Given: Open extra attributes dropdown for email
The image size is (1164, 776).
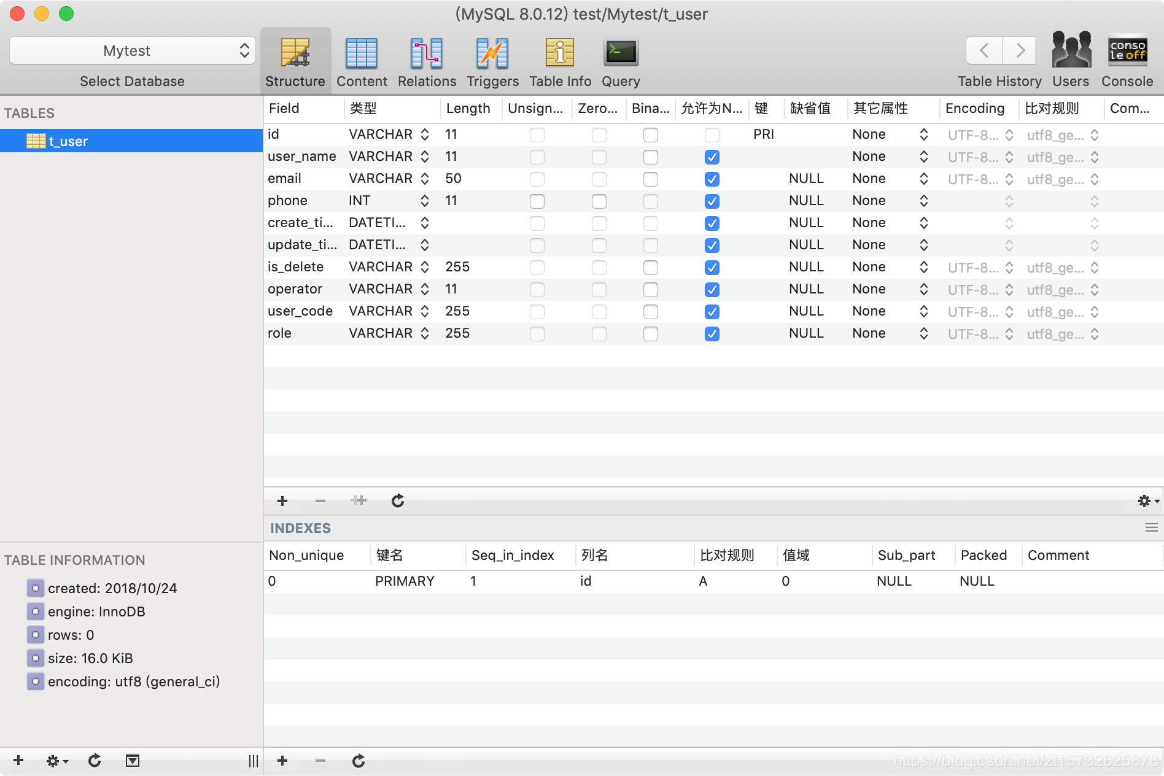Looking at the screenshot, I should pos(890,179).
